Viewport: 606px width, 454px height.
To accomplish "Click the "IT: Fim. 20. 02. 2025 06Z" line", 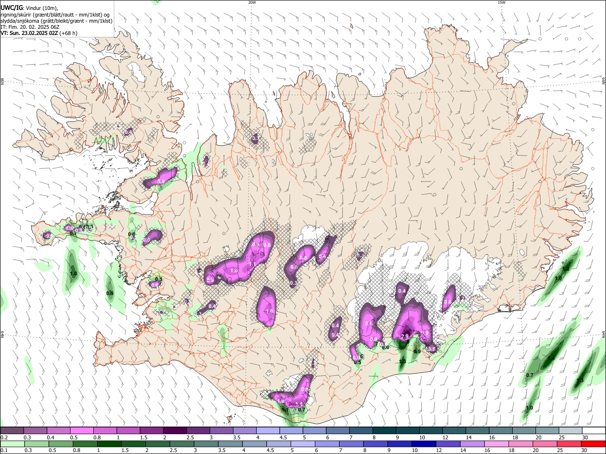I will click(x=30, y=27).
